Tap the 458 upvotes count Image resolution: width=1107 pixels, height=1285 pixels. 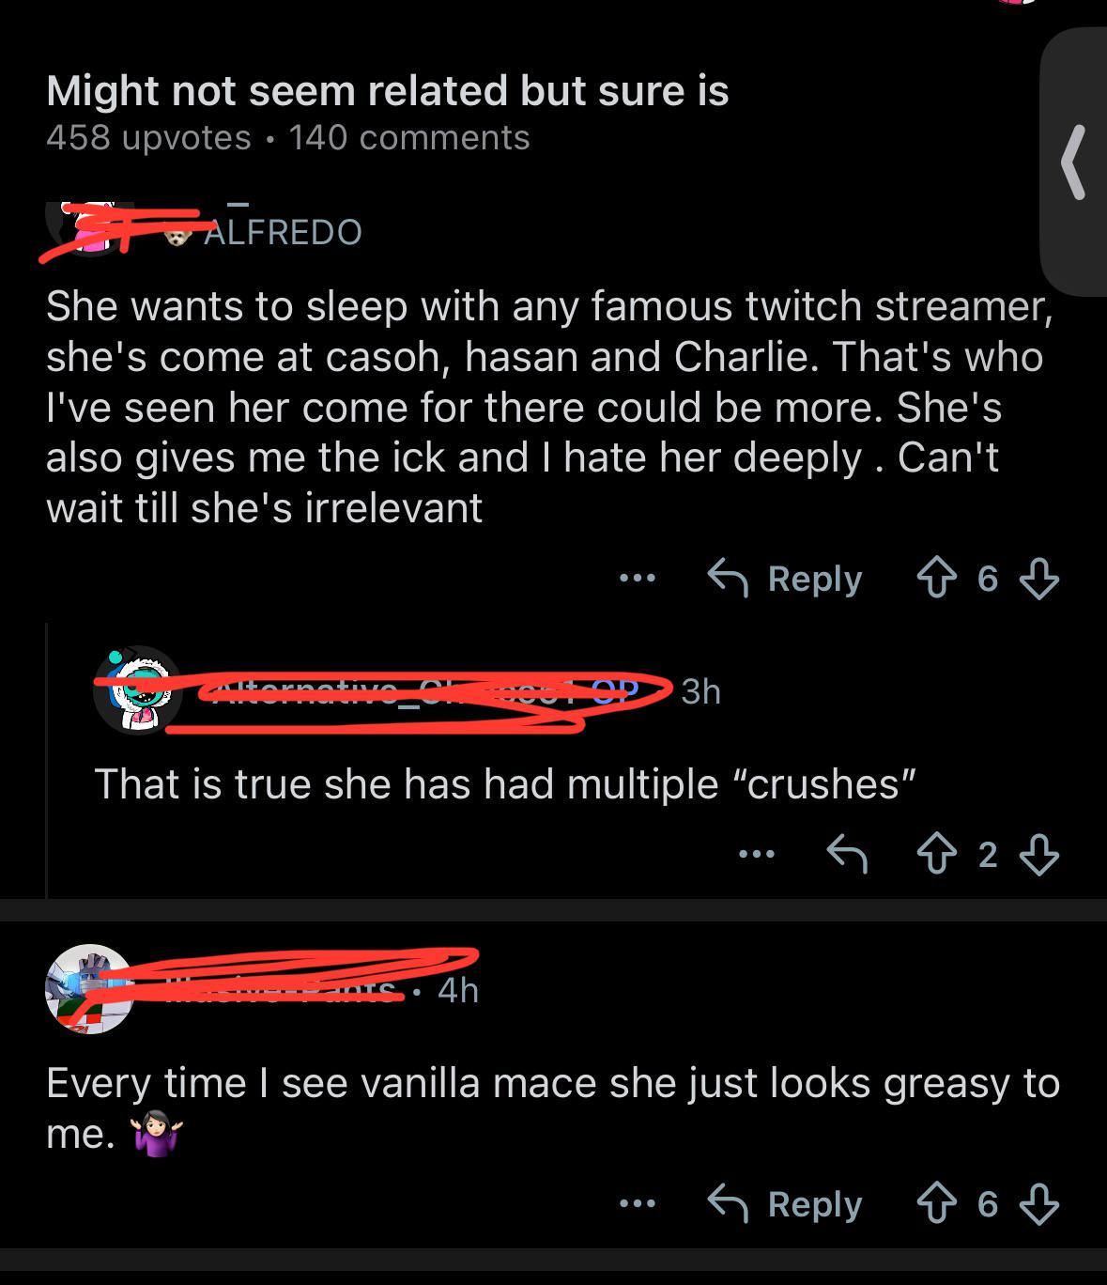(x=148, y=138)
